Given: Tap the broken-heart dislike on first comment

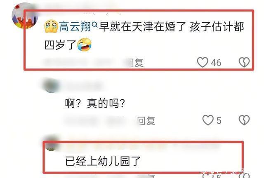Looking at the screenshot, I should pos(244,62).
